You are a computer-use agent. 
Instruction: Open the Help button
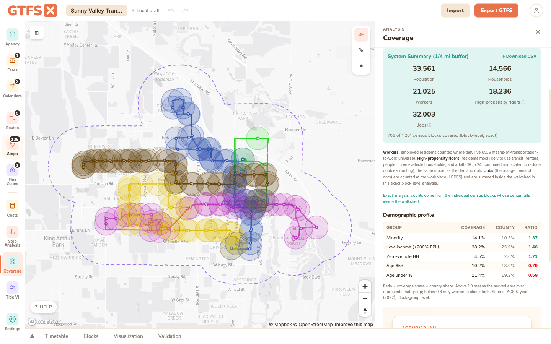click(x=43, y=307)
